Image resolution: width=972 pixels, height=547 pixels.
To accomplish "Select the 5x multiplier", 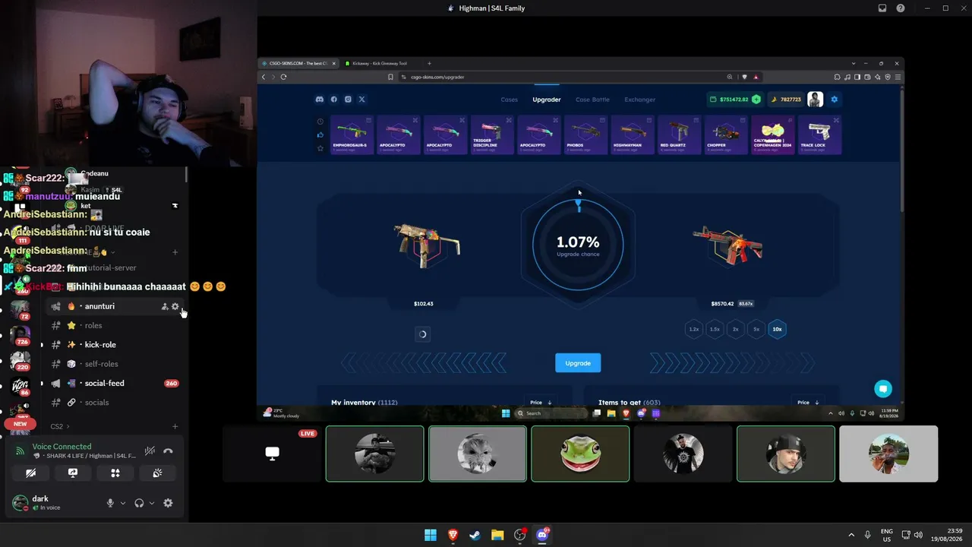I will click(x=756, y=329).
